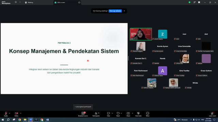Click the Irma Esmeralda participant name

[184, 46]
